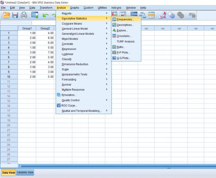Screen dimensions: 216x178
Task: Click Group1 cell value in row 10
Action: pyautogui.click(x=27, y=77)
